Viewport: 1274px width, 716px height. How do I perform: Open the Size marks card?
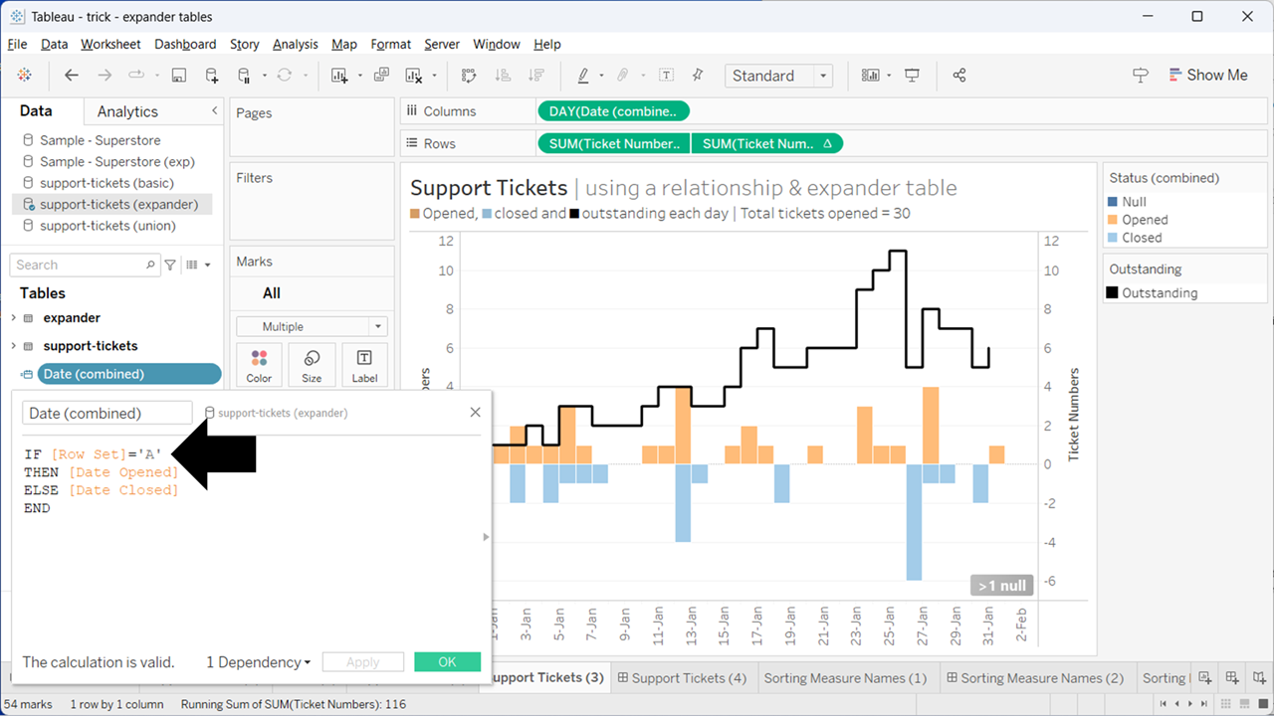[312, 365]
